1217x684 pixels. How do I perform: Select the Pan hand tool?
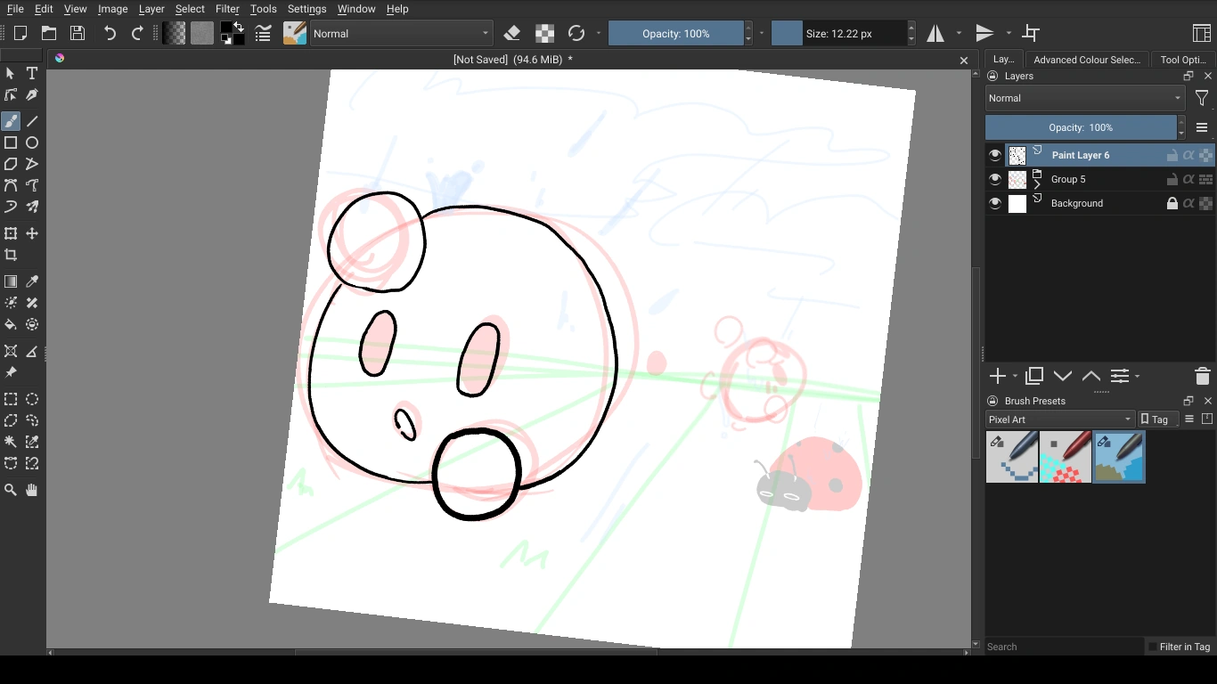(x=32, y=490)
